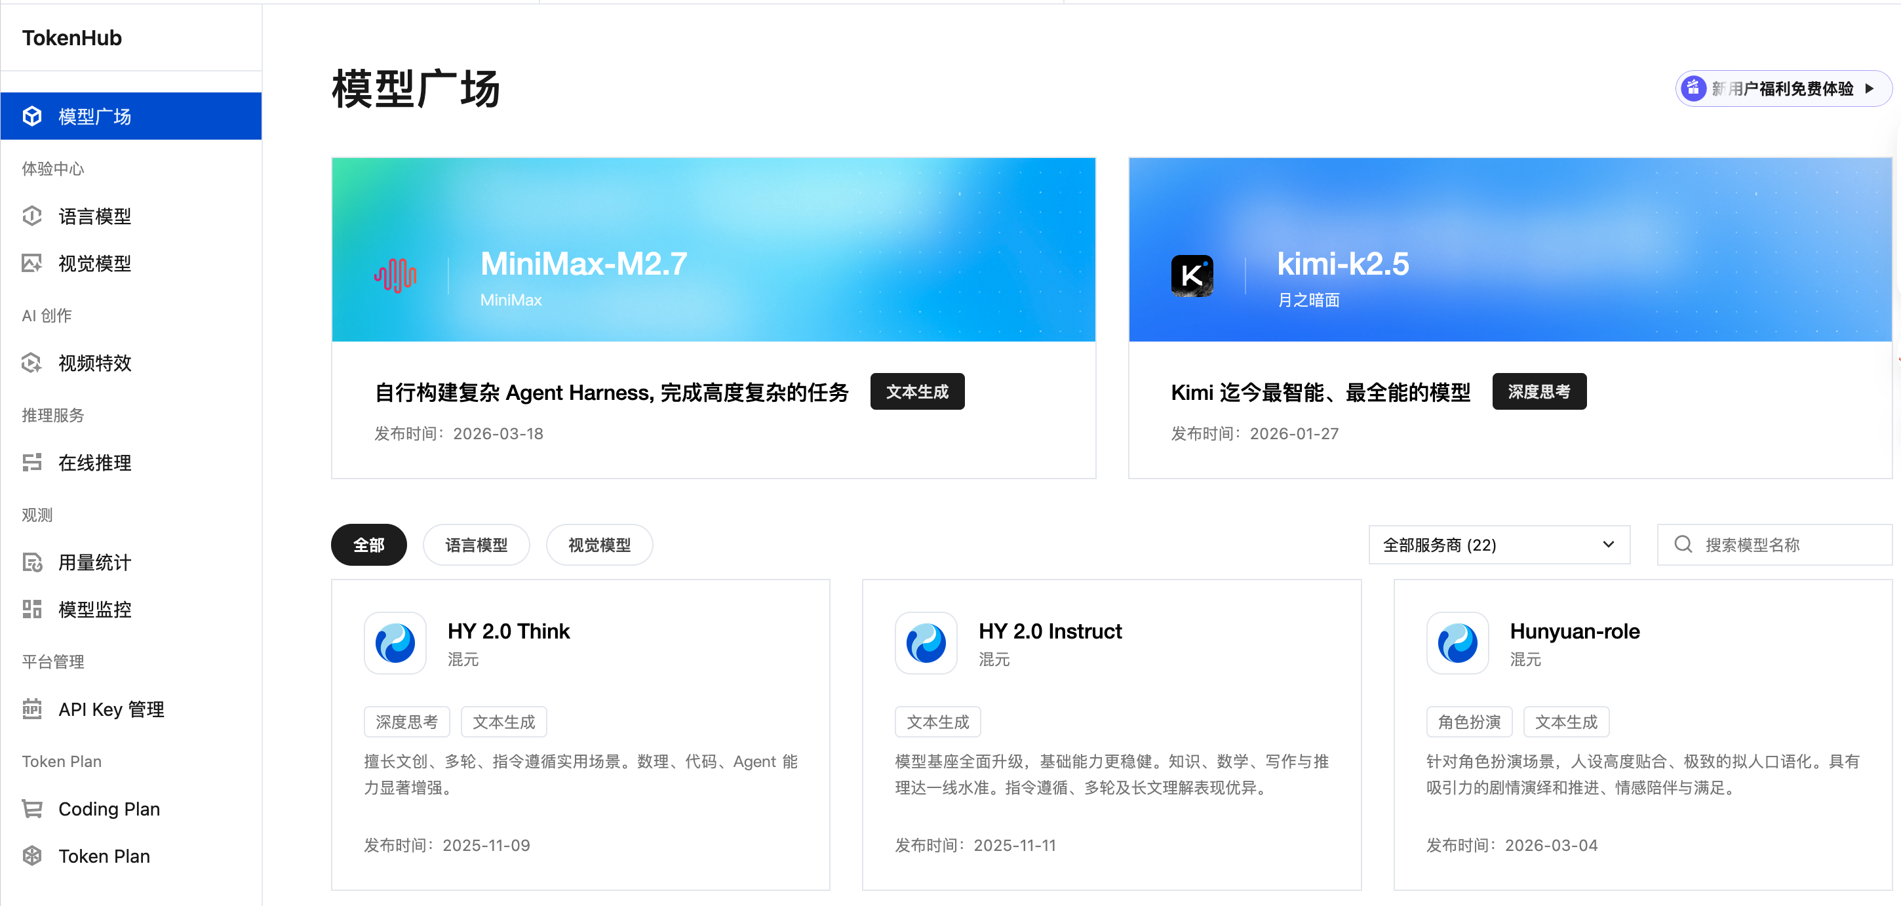
Task: Click the arrow on 新用户福利免费体验 banner
Action: pos(1870,89)
